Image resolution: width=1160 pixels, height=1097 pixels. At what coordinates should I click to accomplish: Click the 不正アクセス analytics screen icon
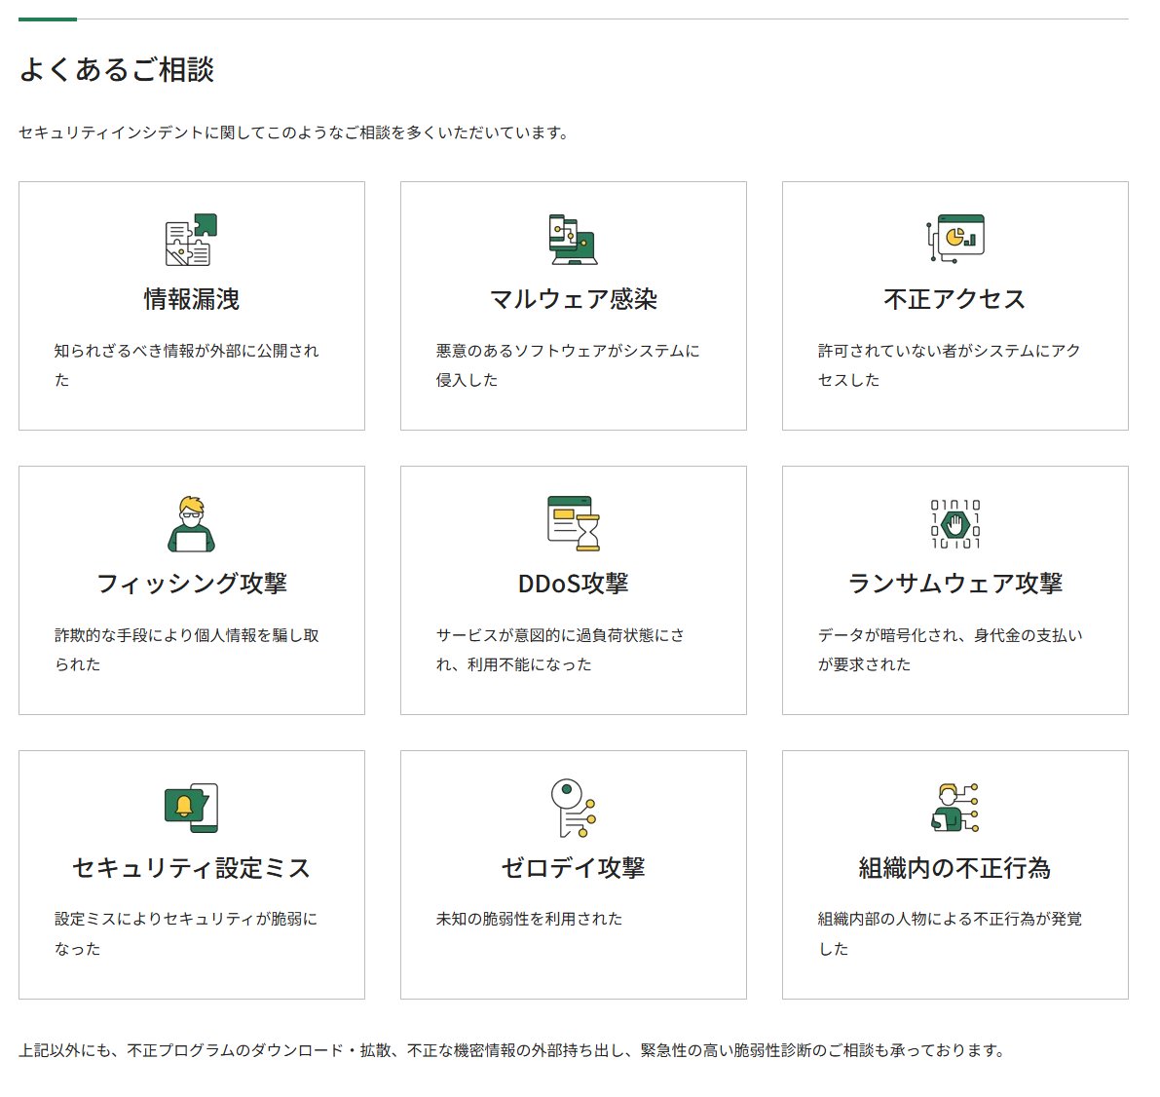pyautogui.click(x=955, y=240)
